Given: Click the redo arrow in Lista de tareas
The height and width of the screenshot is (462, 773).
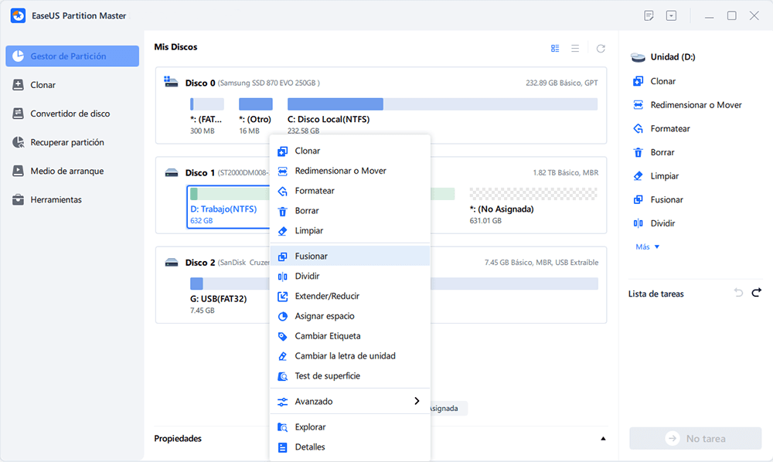Looking at the screenshot, I should [756, 293].
